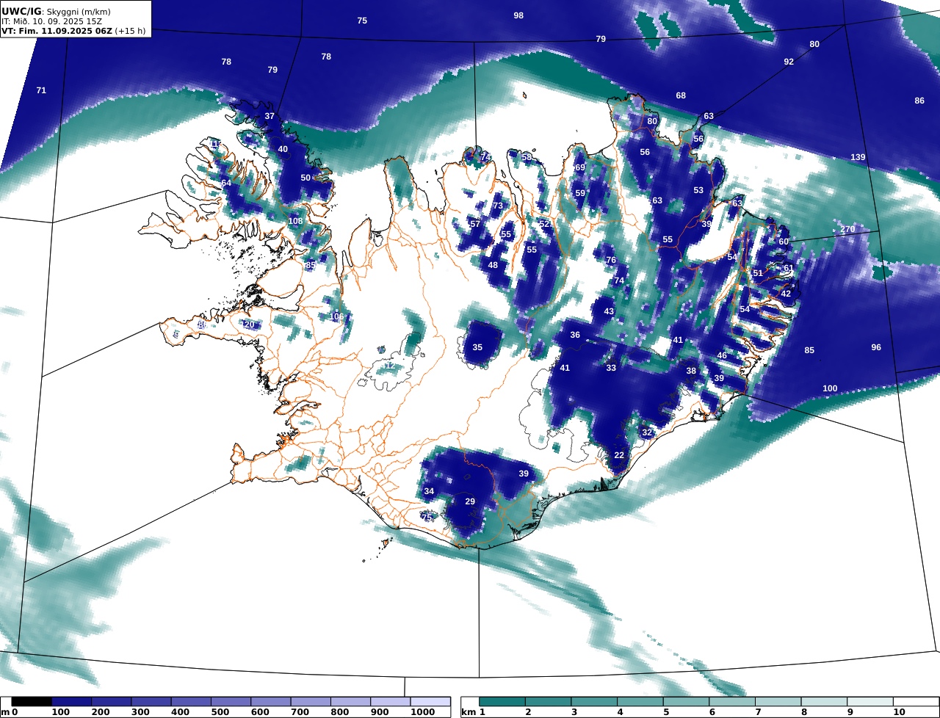
Task: Choose the 4–5 km legend swatch
Action: click(x=640, y=702)
